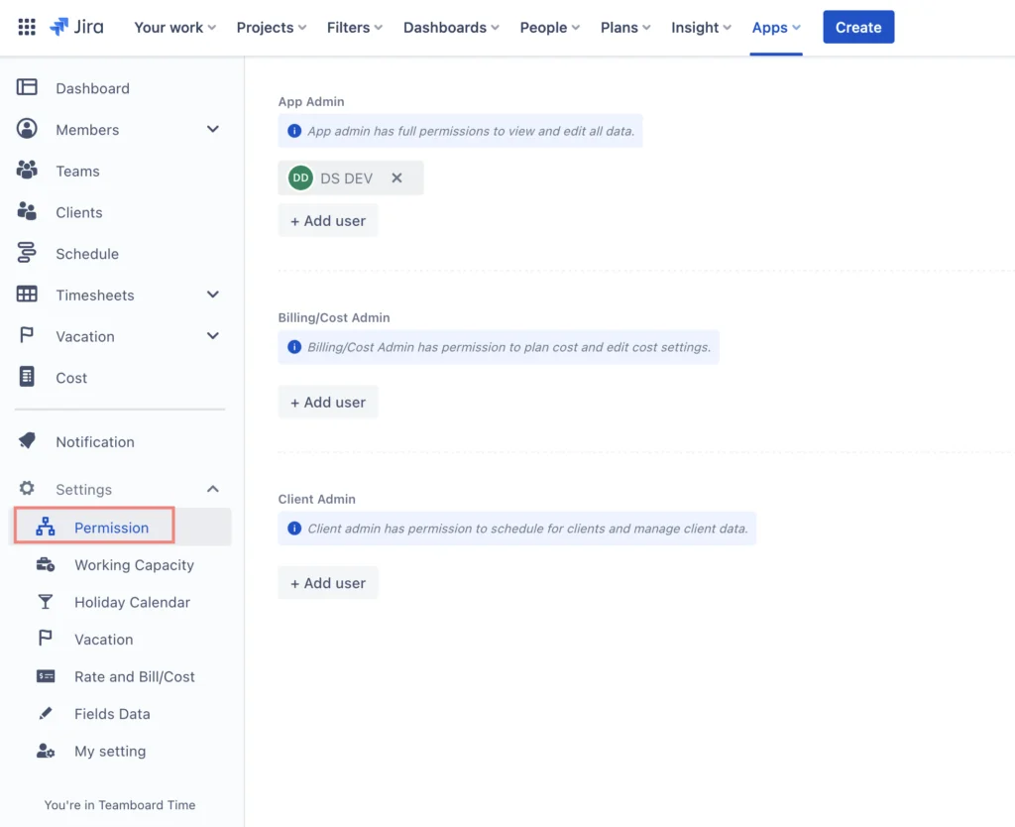
Task: Add user under Client Admin
Action: (x=328, y=583)
